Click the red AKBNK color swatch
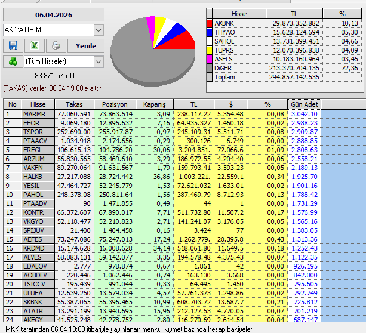 tap(210, 23)
